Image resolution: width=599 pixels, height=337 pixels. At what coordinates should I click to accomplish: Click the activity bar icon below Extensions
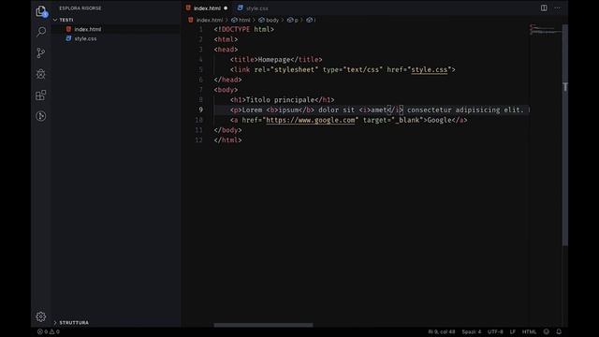pyautogui.click(x=41, y=116)
